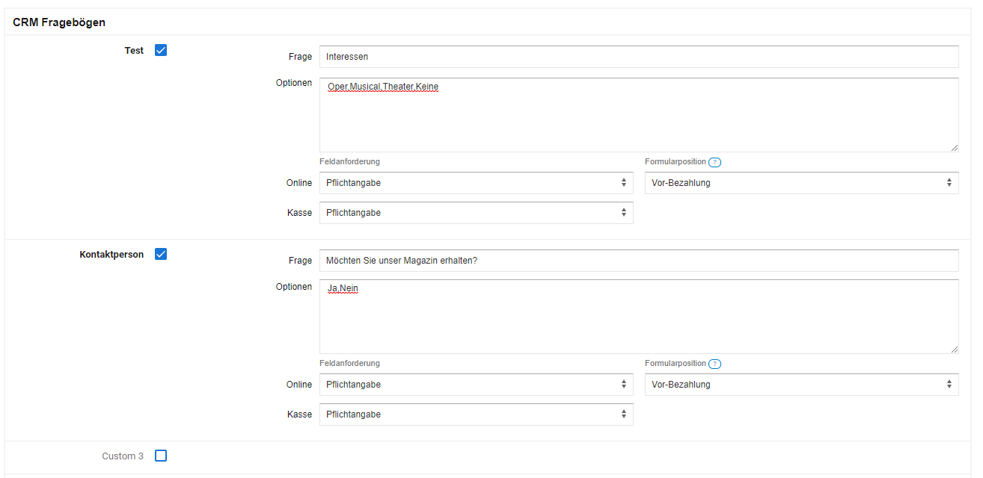
Task: Open Kasse dropdown in Test section
Action: (x=476, y=213)
